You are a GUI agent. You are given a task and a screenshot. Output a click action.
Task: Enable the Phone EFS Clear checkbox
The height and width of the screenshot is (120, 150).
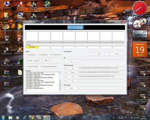[27, 67]
